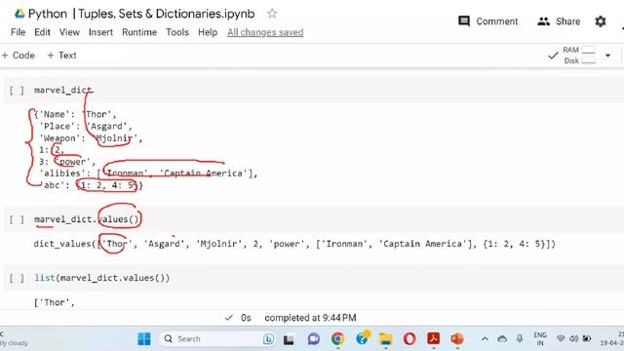624x351 pixels.
Task: Open the File menu
Action: click(18, 32)
